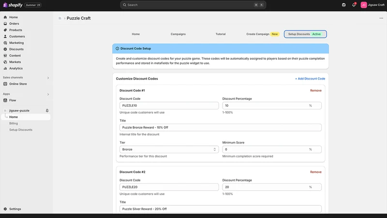Edit the Discount Percentage field showing 10
387x218 pixels.
point(272,106)
